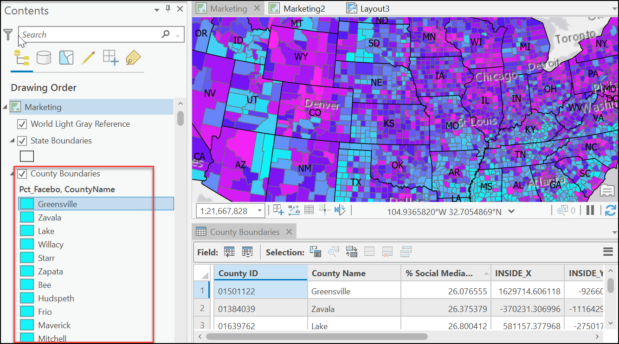
Task: Open the attribute table hamburger menu
Action: (x=608, y=252)
